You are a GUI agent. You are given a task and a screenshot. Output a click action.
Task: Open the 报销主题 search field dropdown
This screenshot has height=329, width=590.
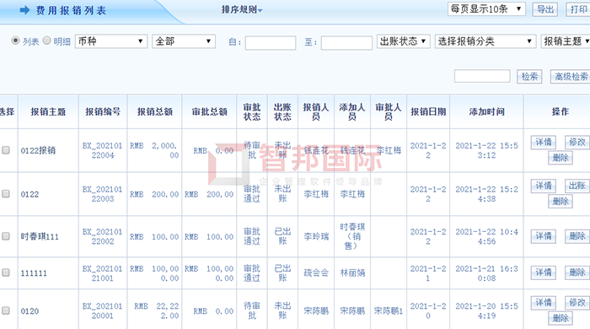point(566,41)
